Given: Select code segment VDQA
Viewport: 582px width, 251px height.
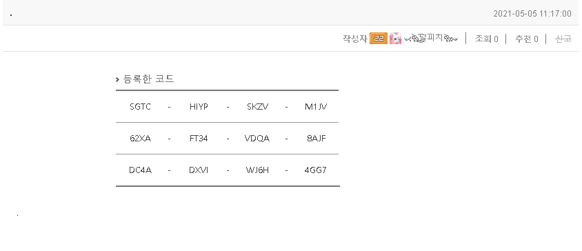Looking at the screenshot, I should (257, 139).
